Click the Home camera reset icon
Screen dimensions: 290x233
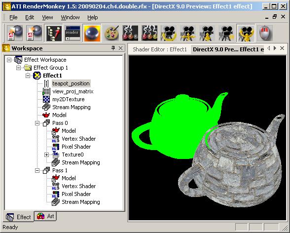click(x=226, y=33)
